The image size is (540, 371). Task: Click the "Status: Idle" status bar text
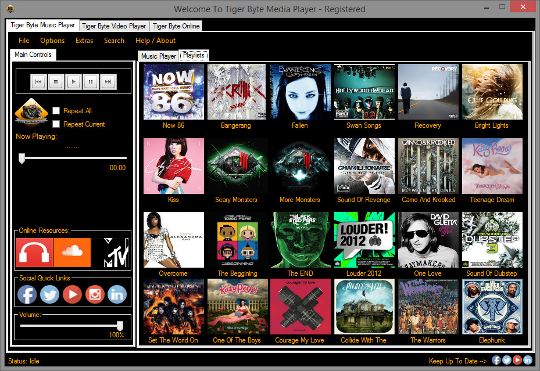click(x=24, y=361)
